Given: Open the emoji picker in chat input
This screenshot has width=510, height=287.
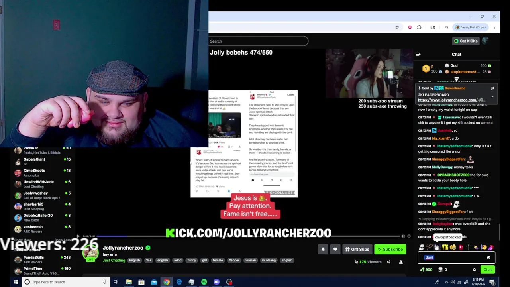Looking at the screenshot, I should (x=488, y=258).
